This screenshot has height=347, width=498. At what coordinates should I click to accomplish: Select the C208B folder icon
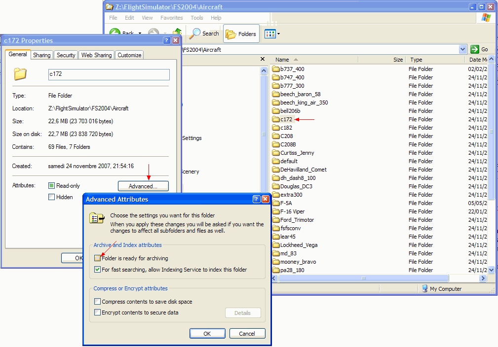[276, 144]
